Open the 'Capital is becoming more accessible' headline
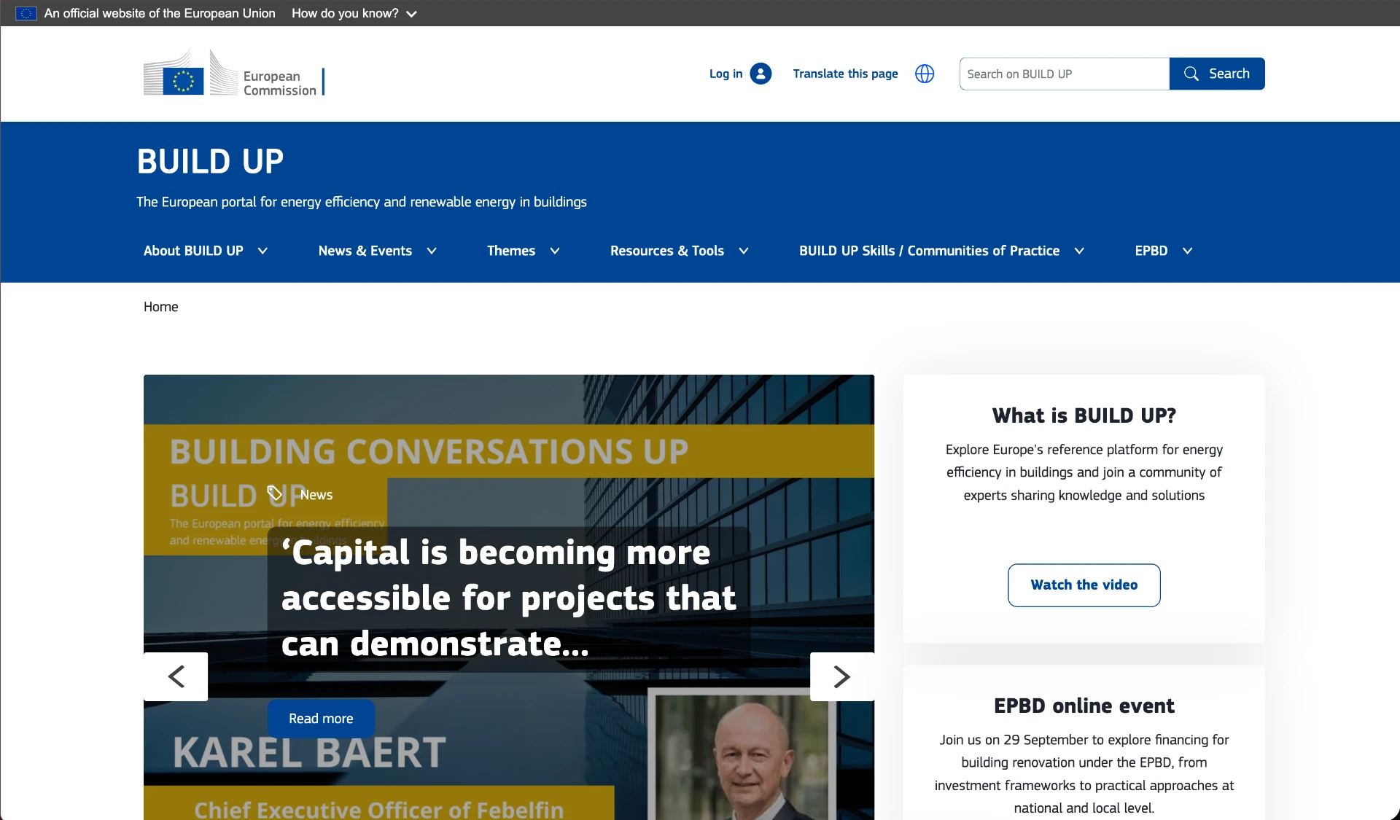This screenshot has height=820, width=1400. point(508,598)
